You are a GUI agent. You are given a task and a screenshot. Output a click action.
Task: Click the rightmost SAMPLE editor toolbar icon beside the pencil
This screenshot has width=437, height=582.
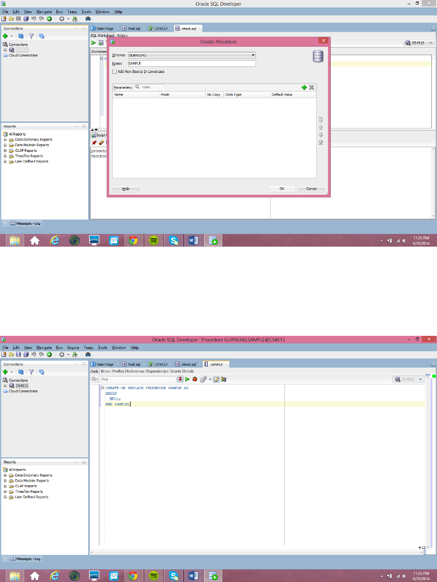click(223, 379)
